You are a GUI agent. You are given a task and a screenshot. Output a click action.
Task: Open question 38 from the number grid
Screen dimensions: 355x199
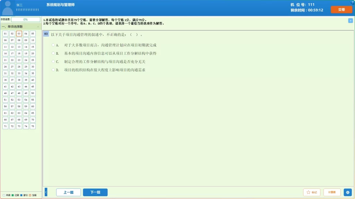click(x=19, y=80)
